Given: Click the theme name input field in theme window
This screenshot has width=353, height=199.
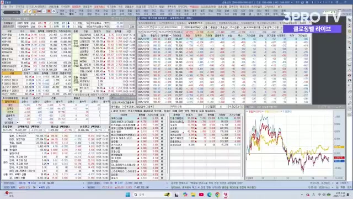Looking at the screenshot, I should point(187,107).
